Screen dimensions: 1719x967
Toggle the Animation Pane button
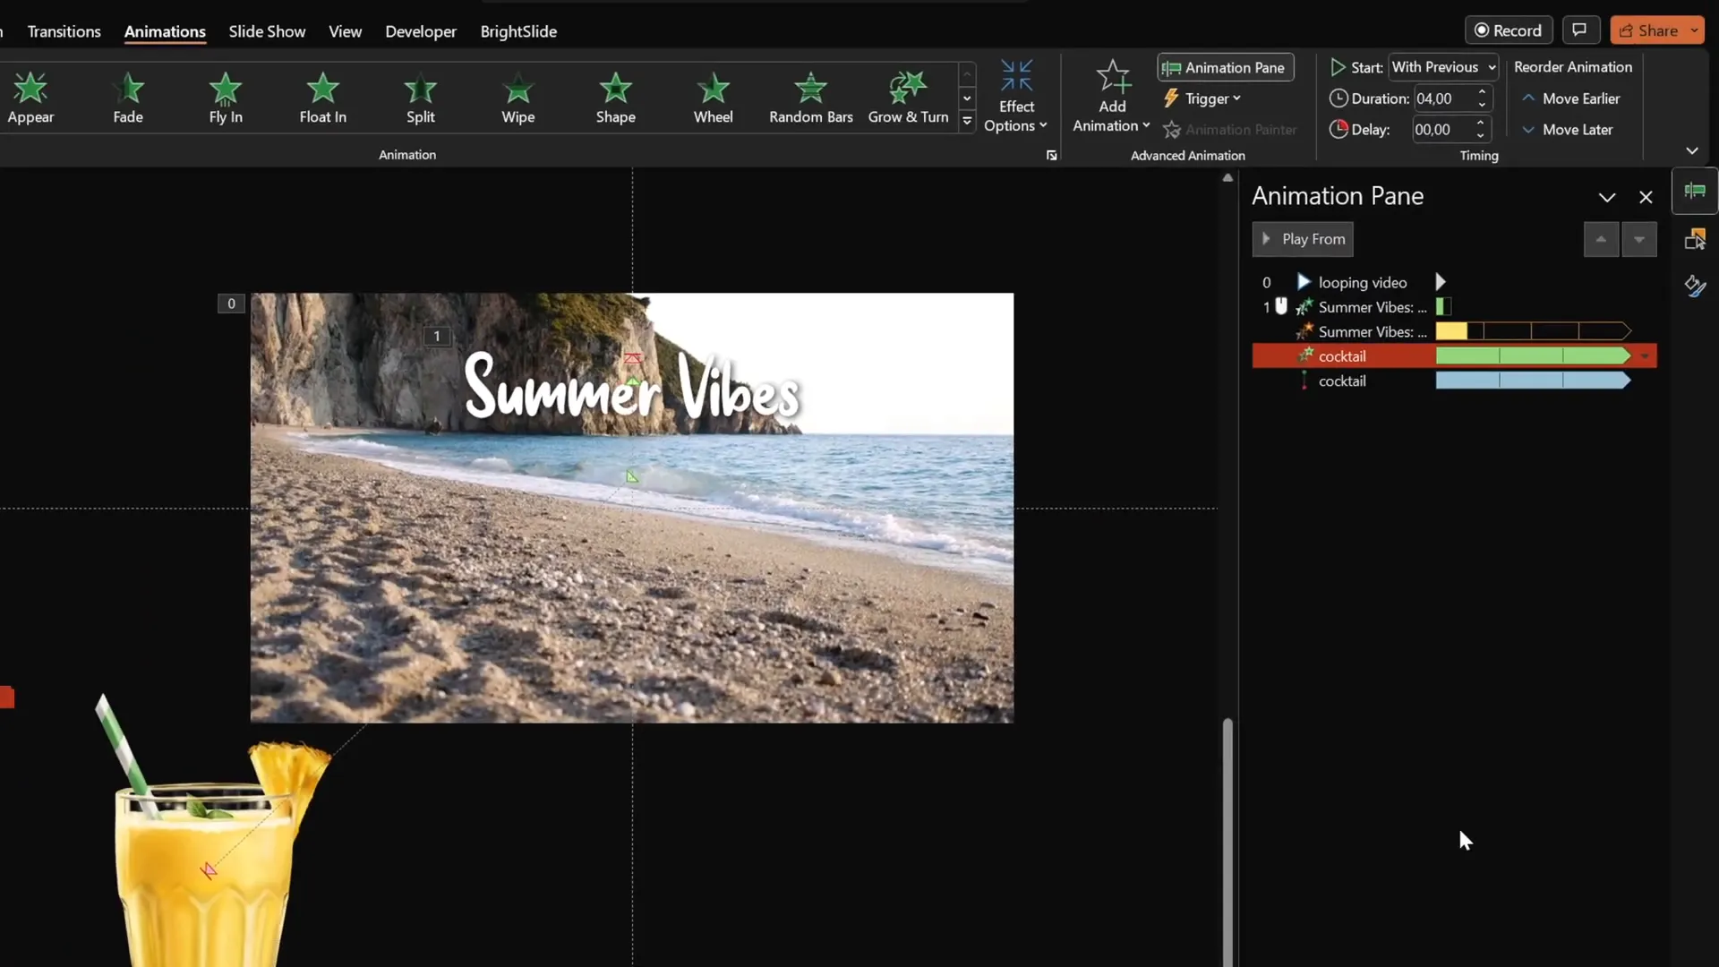point(1225,67)
